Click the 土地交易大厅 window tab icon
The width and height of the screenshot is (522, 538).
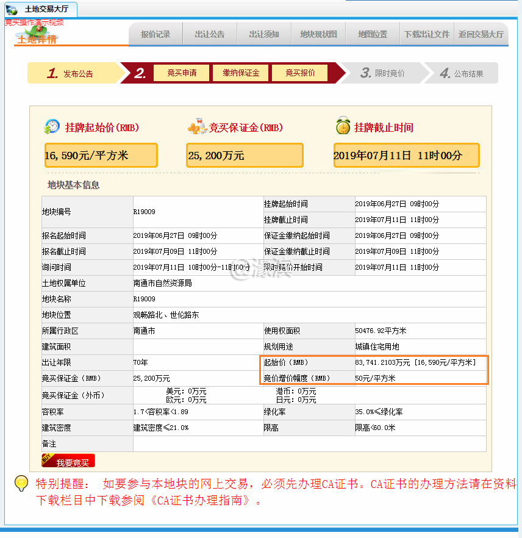[x=12, y=10]
